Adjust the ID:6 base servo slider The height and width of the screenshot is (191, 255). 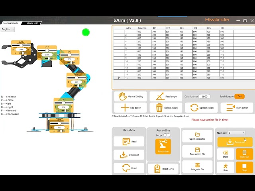point(59,123)
